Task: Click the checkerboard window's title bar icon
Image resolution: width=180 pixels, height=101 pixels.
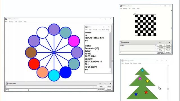Action: 121,6
